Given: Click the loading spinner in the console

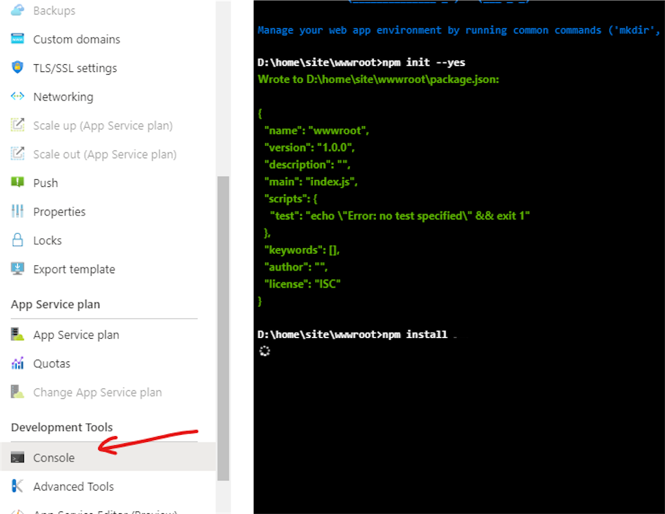Looking at the screenshot, I should [265, 351].
